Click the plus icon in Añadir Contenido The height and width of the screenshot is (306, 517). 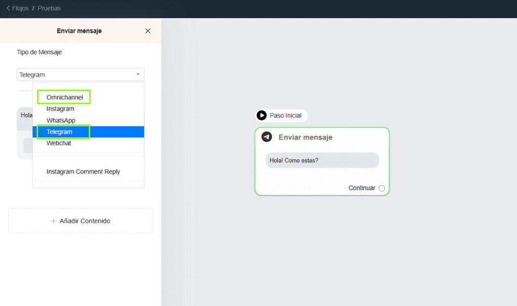click(x=54, y=221)
